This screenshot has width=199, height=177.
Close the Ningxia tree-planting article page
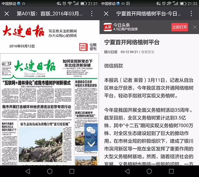pos(106,13)
